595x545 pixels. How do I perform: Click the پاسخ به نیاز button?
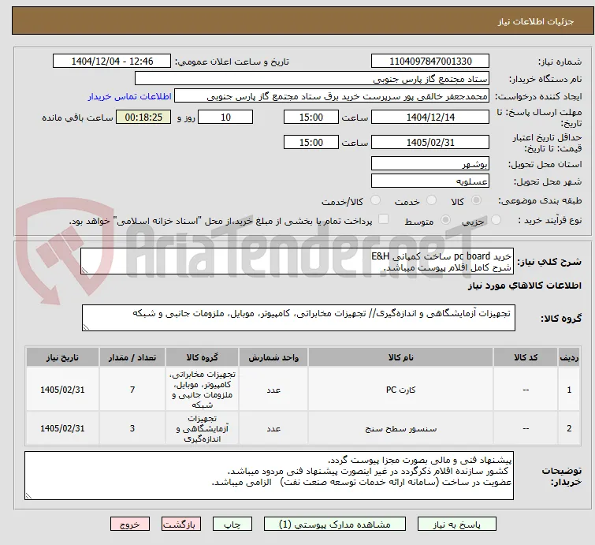coord(456,524)
